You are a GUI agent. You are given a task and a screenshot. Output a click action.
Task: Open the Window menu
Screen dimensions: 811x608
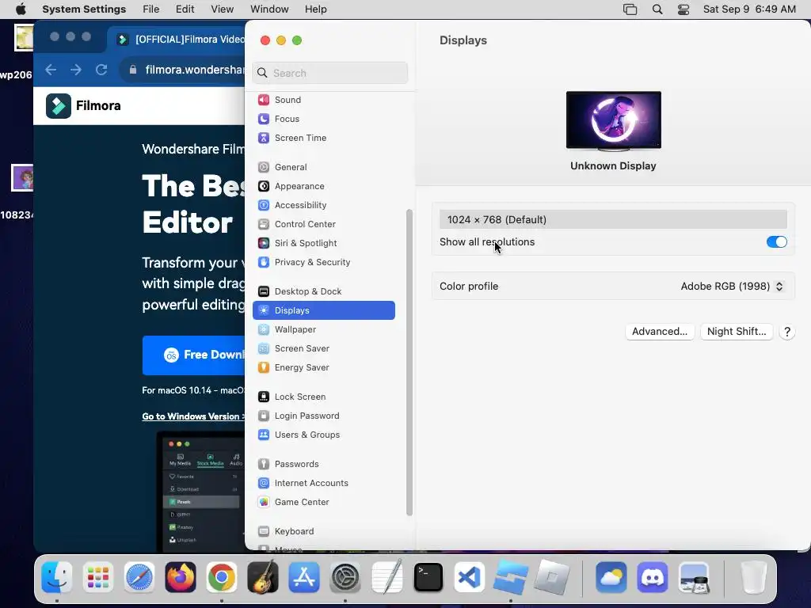point(269,9)
